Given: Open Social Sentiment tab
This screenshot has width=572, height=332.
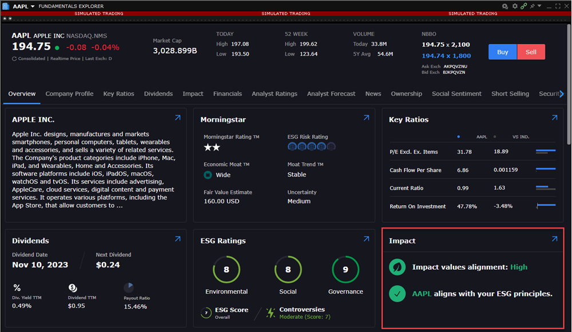Looking at the screenshot, I should [456, 94].
